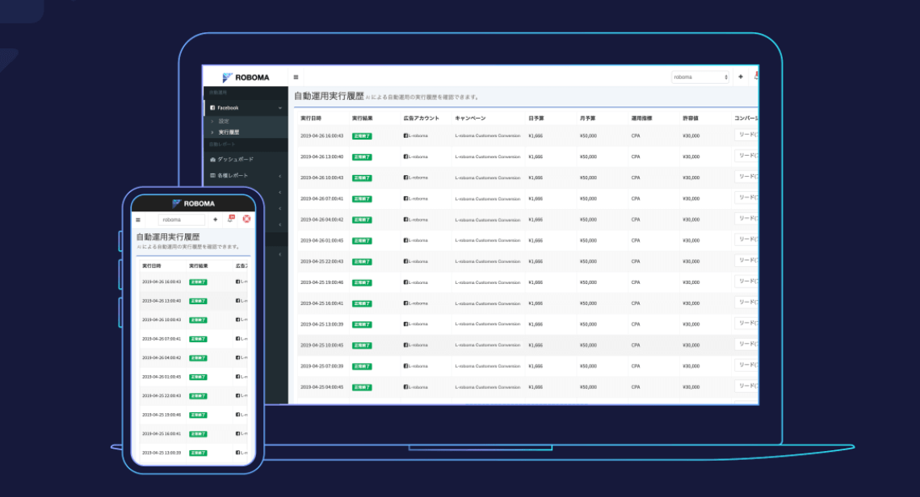
Task: Tap the red lifebuoy help icon on phone
Action: click(x=246, y=219)
